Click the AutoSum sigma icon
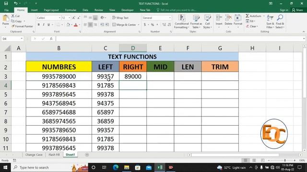Screen dimensions: 307x172 coord(248,16)
